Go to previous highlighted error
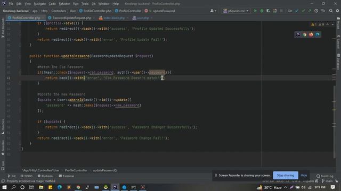The image size is (341, 191). point(328,24)
